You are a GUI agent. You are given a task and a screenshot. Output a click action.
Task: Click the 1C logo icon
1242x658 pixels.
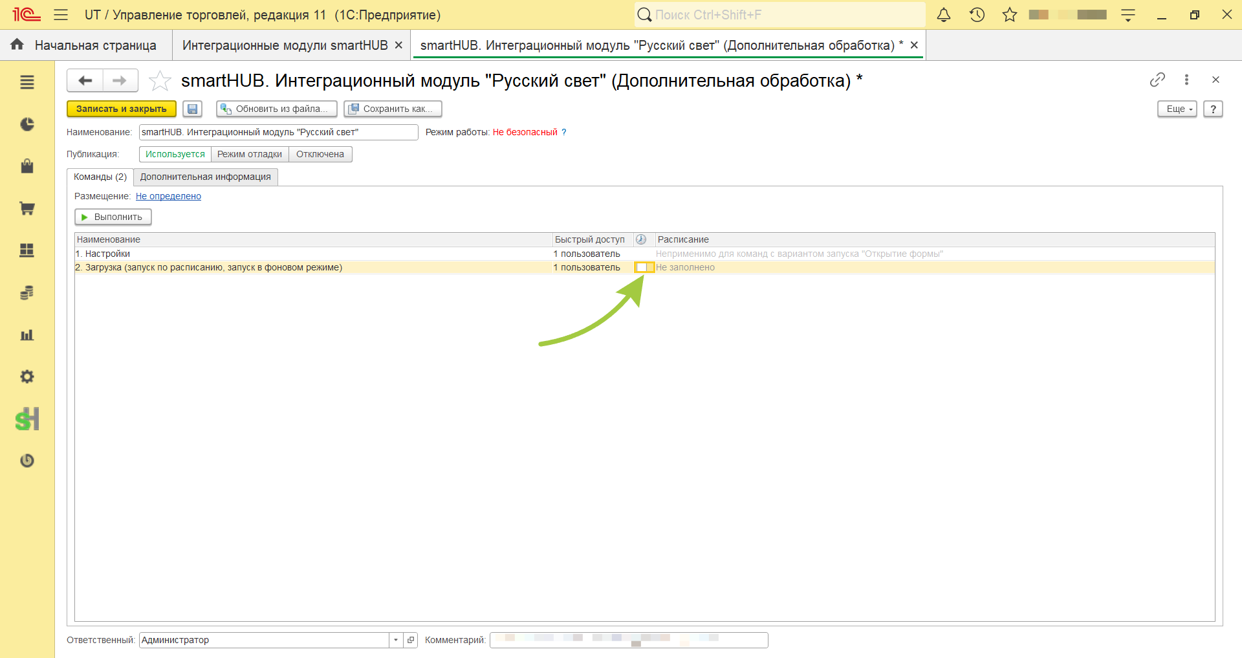[27, 14]
